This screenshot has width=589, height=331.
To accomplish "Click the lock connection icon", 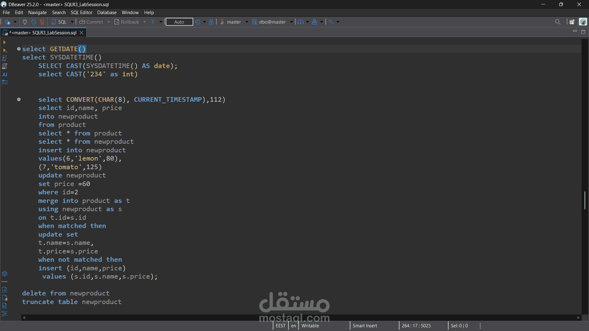I will pos(211,22).
